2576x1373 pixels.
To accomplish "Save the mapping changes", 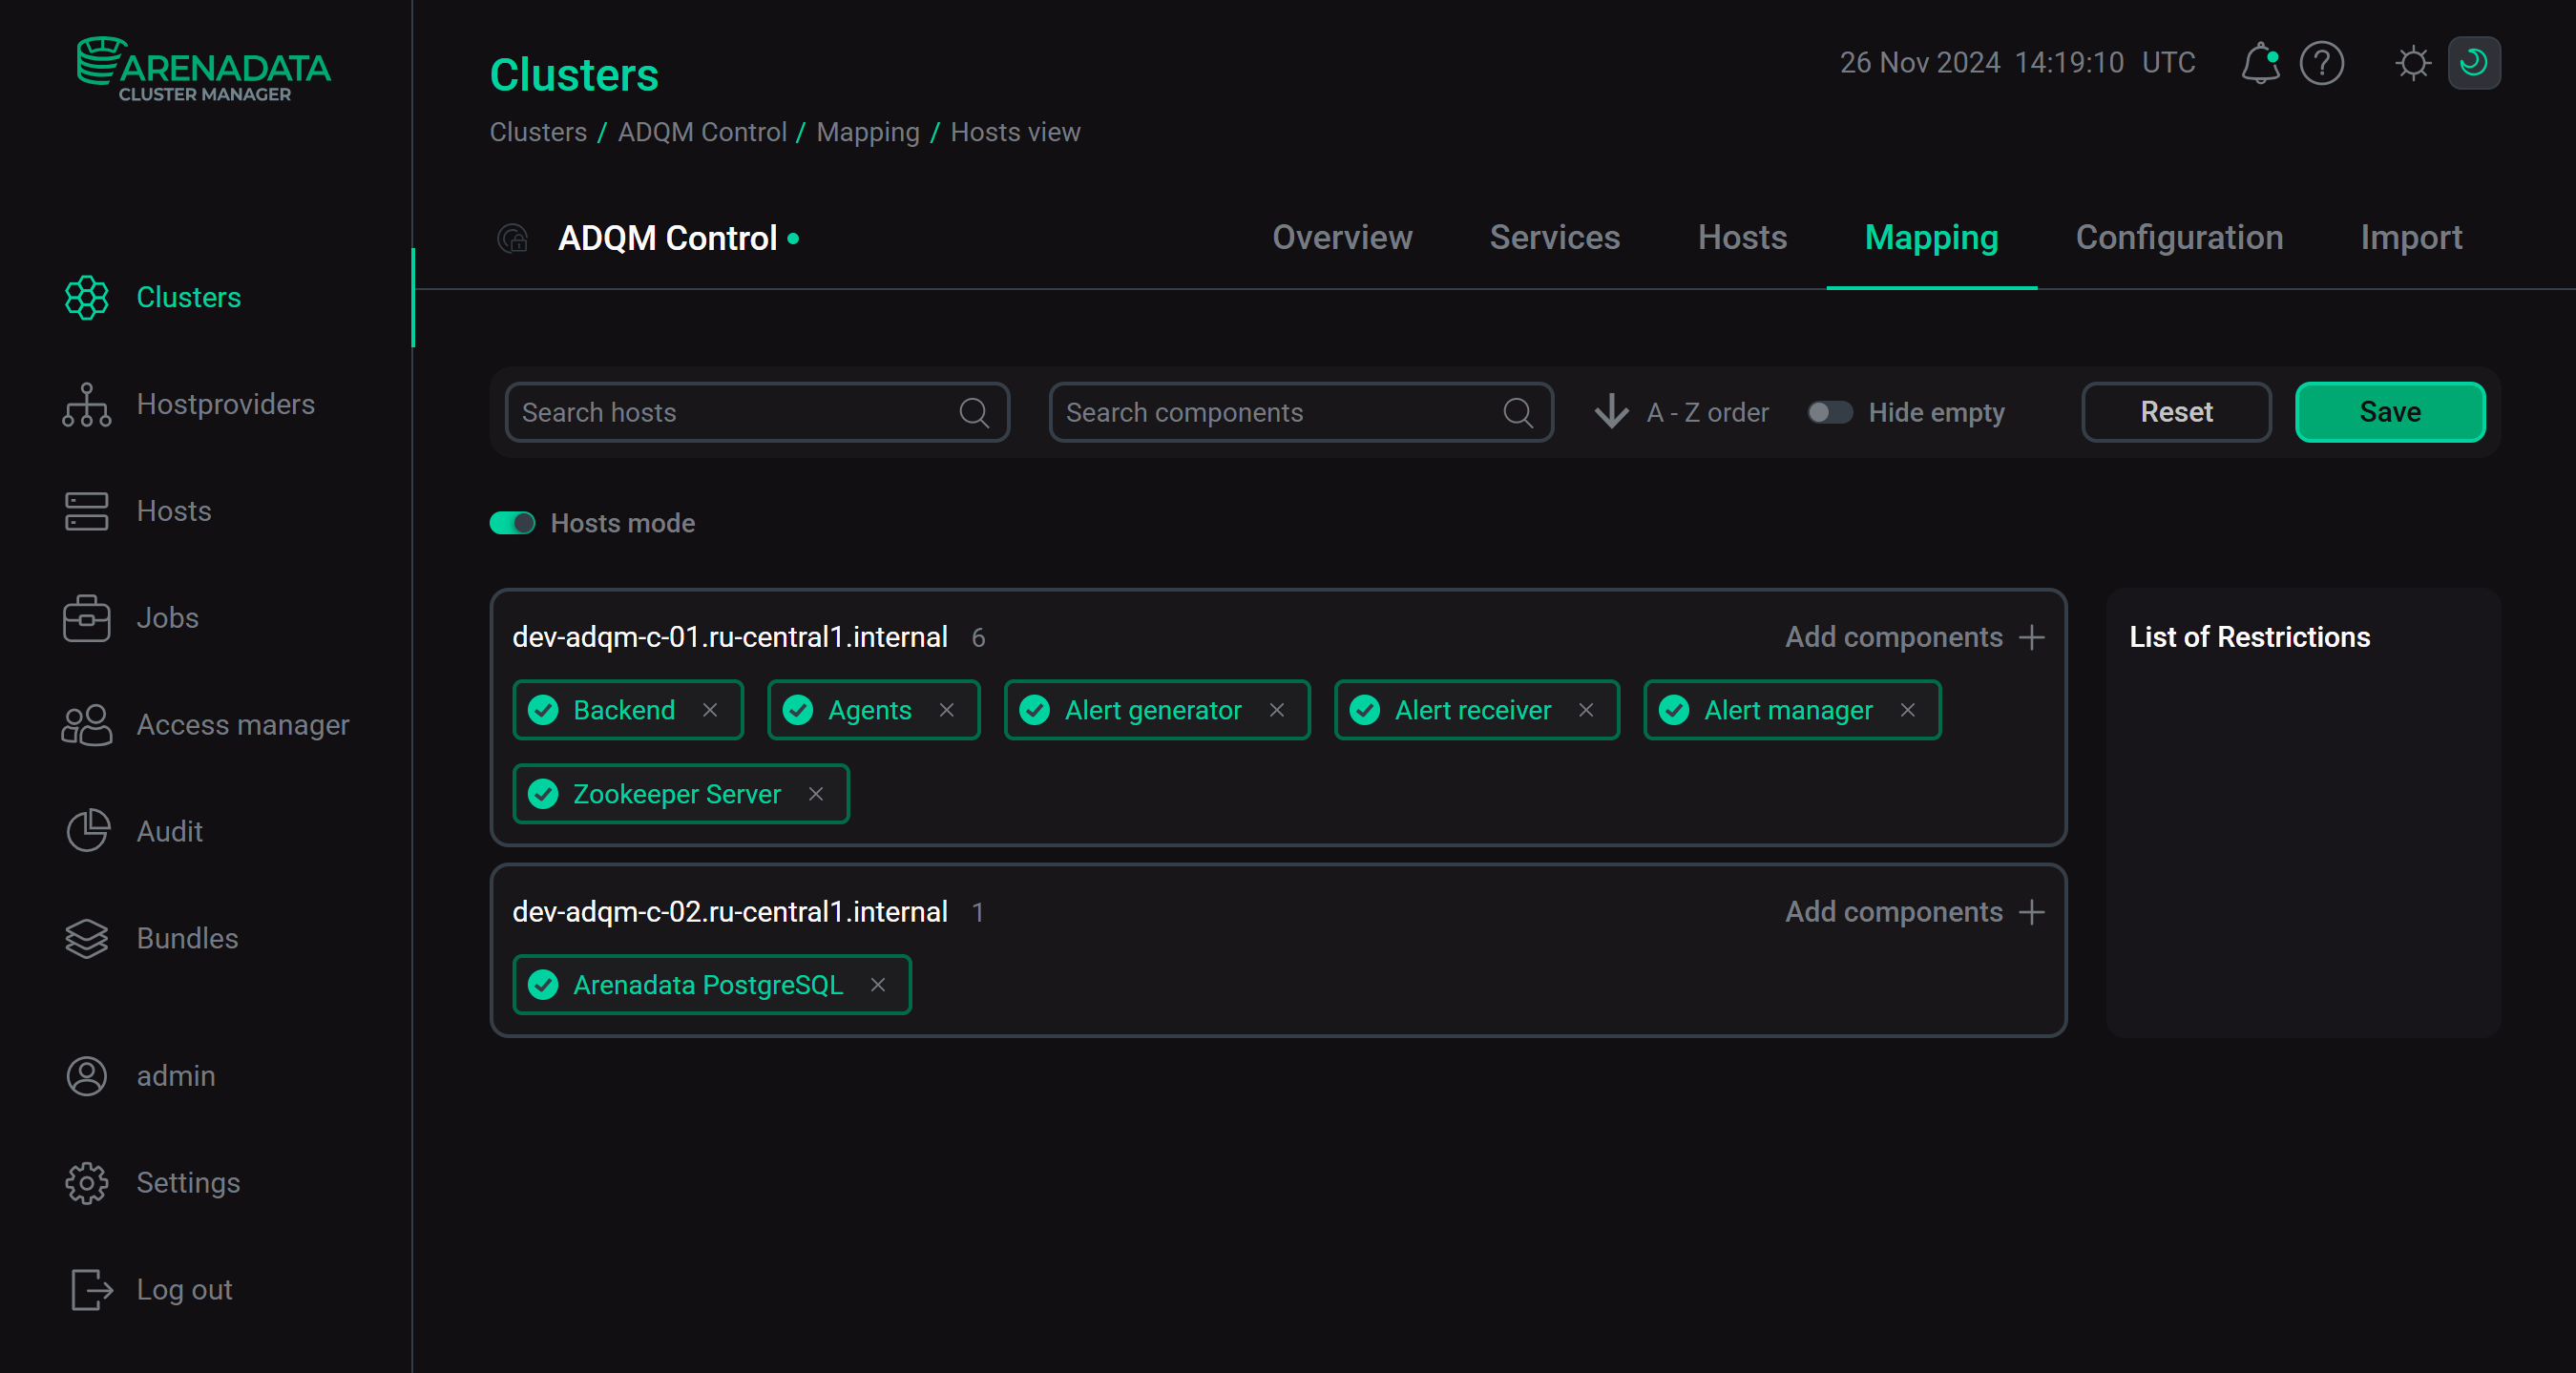I will [x=2390, y=412].
